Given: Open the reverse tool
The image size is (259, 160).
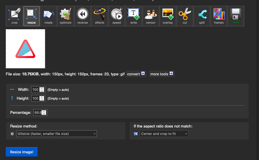Looking at the screenshot, I should 83,16.
